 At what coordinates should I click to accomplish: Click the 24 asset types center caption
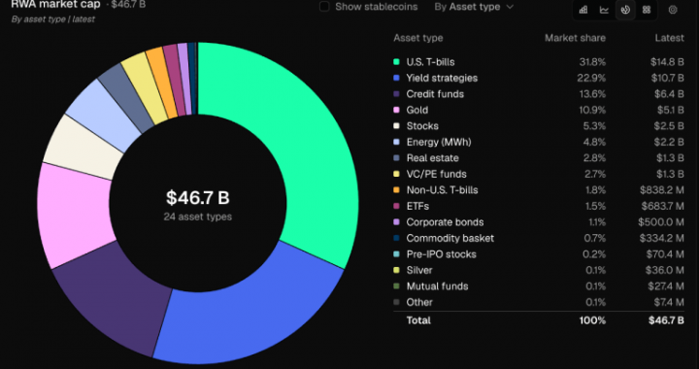click(198, 218)
